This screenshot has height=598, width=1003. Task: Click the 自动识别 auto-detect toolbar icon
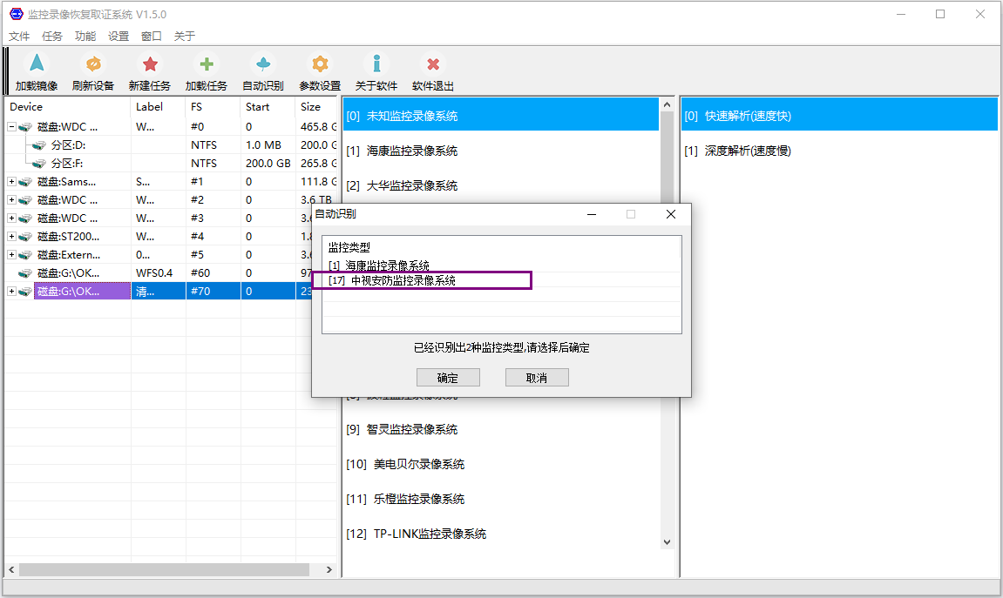click(x=262, y=64)
